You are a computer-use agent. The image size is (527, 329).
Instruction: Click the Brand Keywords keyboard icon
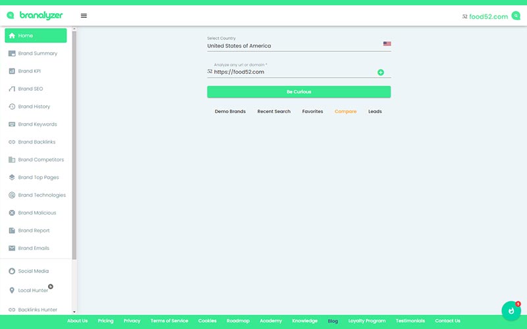12,124
